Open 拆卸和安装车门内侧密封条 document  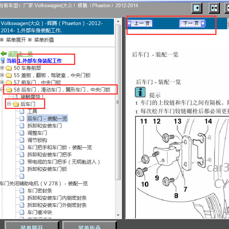pos(57,198)
